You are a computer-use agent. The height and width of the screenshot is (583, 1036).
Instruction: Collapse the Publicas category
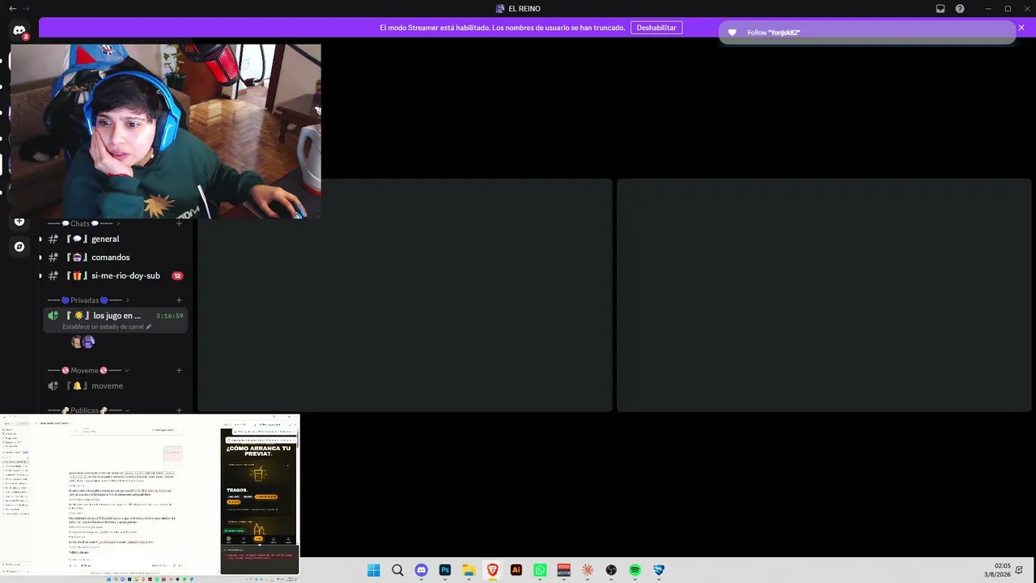coord(89,410)
